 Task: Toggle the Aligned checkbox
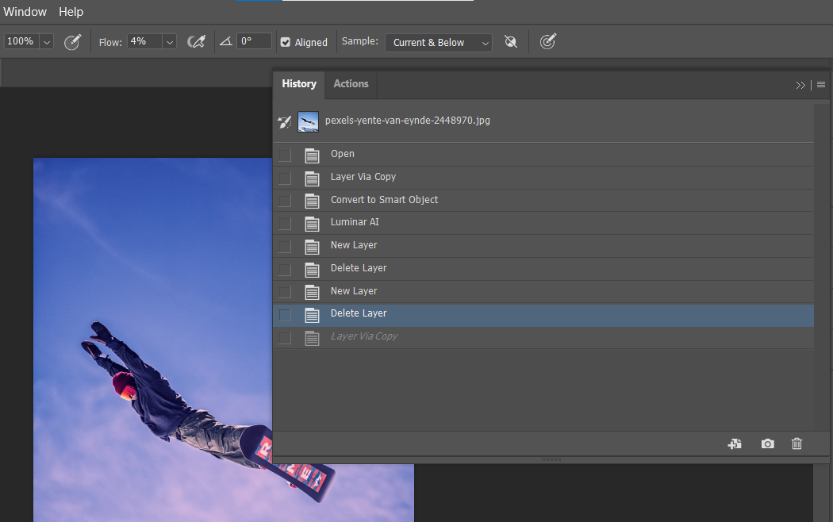pos(284,42)
